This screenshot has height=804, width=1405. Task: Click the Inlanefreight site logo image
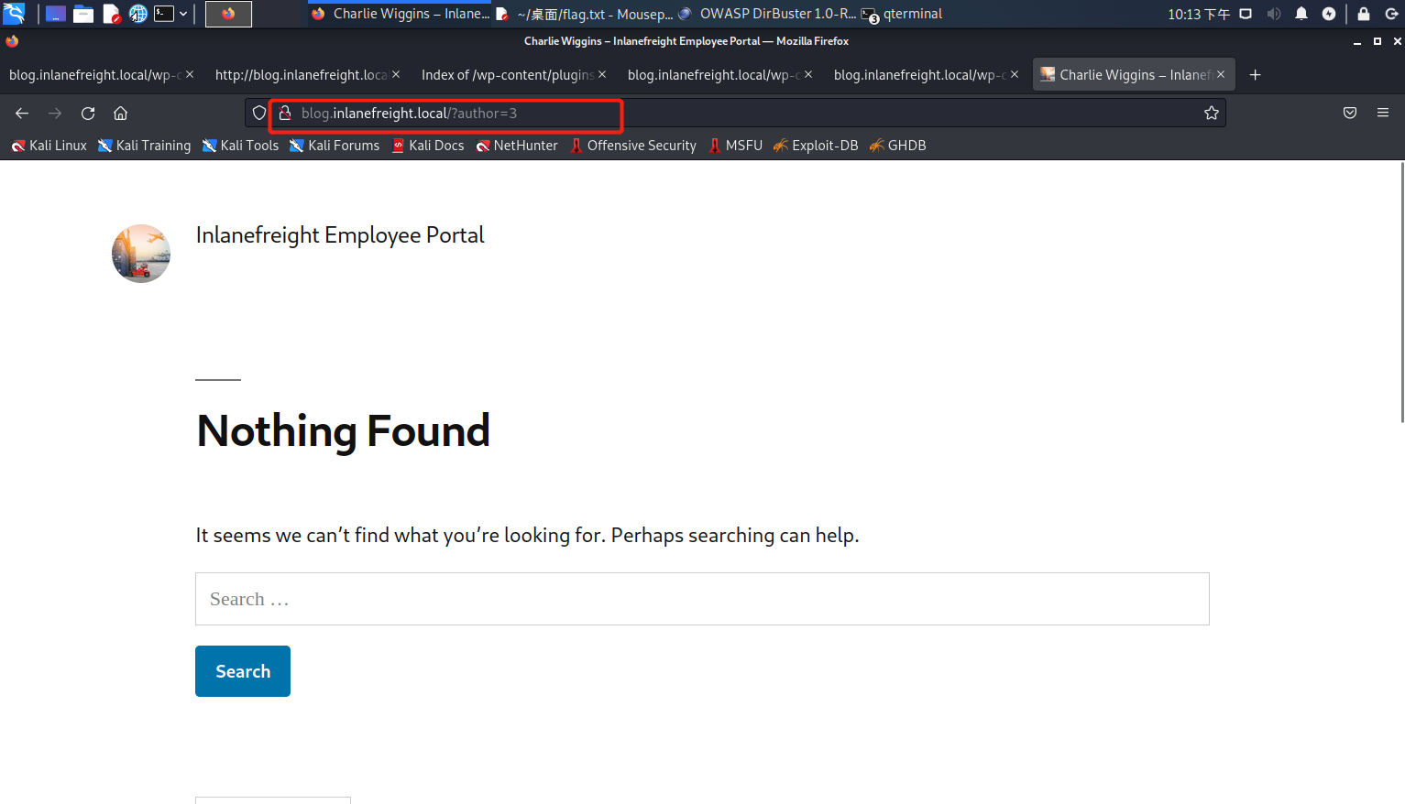tap(141, 254)
